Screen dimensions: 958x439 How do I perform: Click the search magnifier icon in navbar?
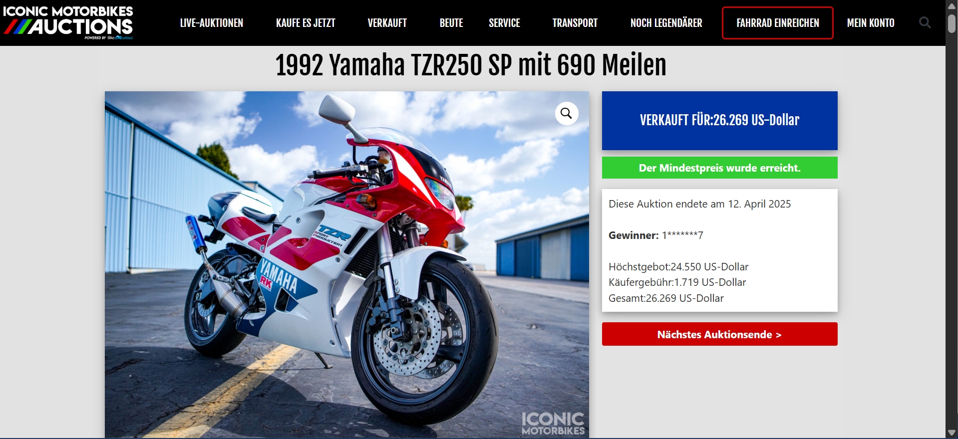[925, 22]
